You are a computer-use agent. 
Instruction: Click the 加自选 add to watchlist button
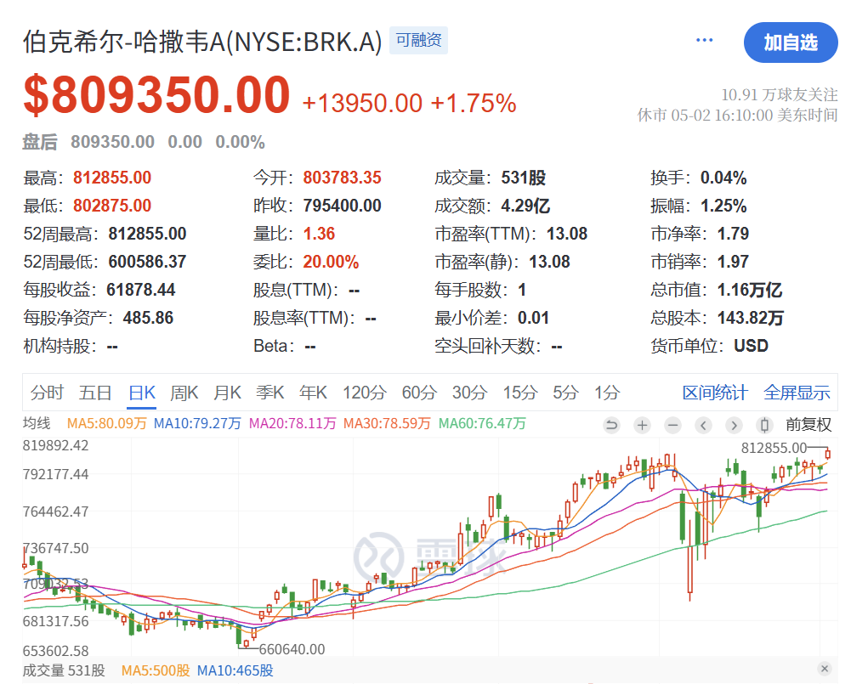tap(791, 42)
